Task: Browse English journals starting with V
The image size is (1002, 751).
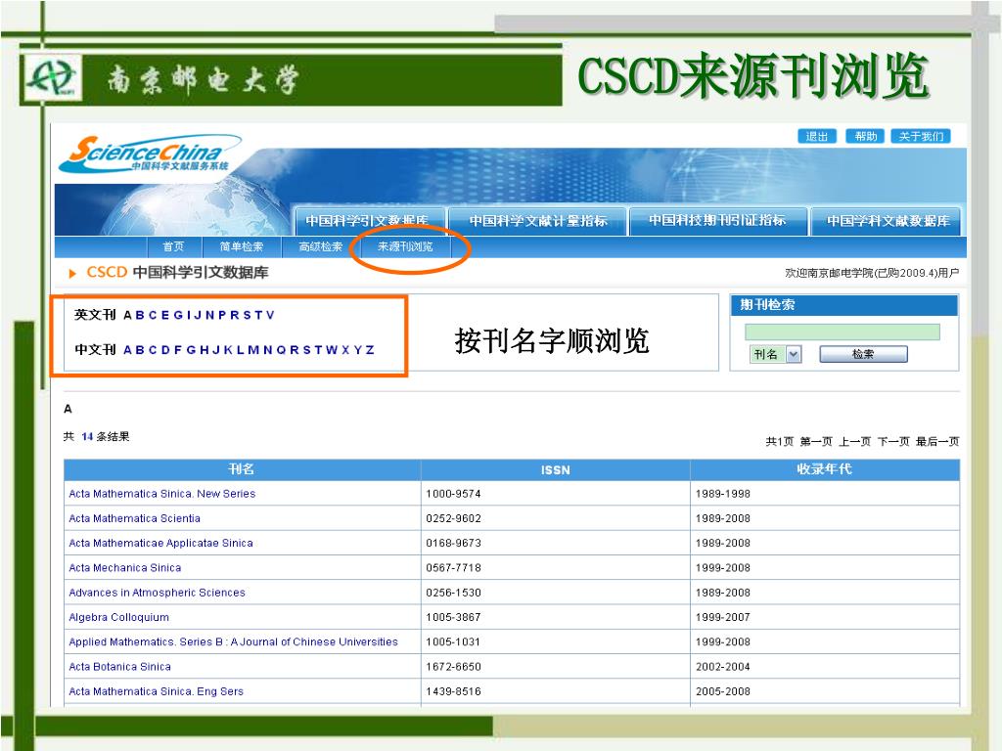Action: tap(270, 315)
